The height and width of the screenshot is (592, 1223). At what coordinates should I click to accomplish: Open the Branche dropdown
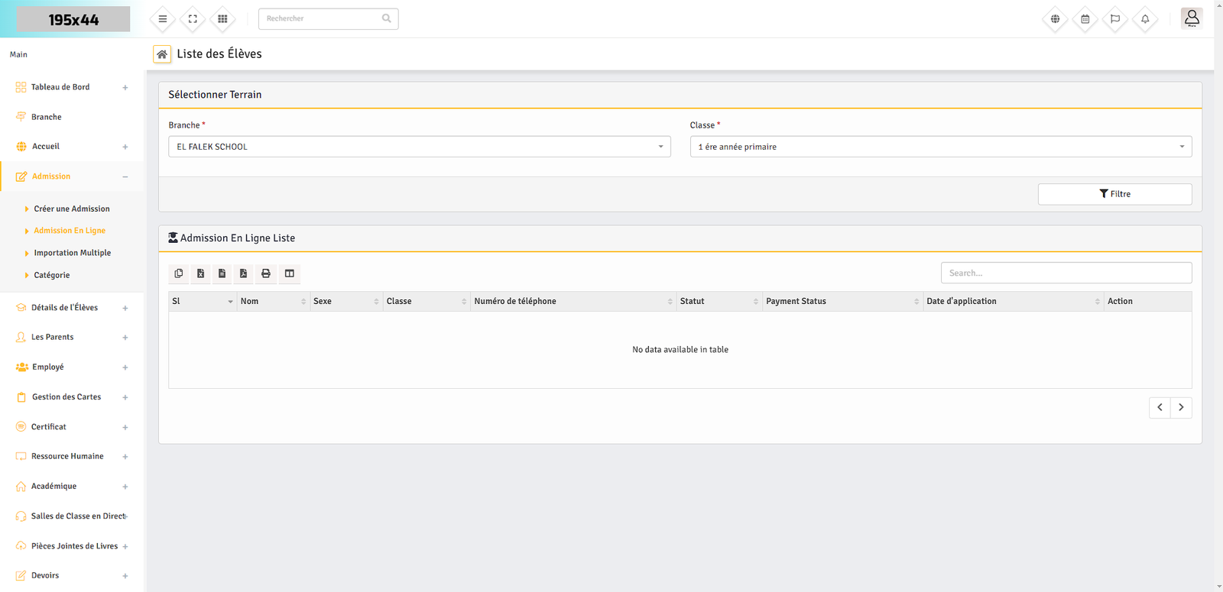(x=419, y=147)
